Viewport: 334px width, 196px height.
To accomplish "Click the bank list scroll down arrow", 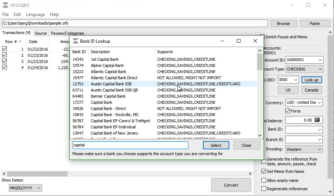I will coord(260,136).
